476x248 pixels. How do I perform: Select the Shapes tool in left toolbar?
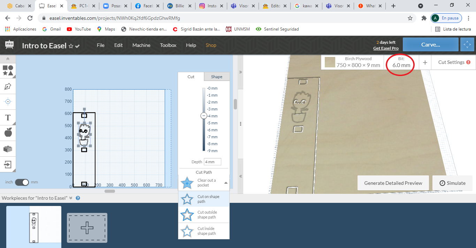(8, 71)
